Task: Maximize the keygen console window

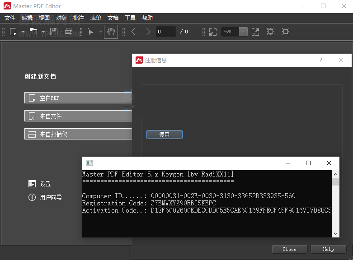Action: pos(308,163)
